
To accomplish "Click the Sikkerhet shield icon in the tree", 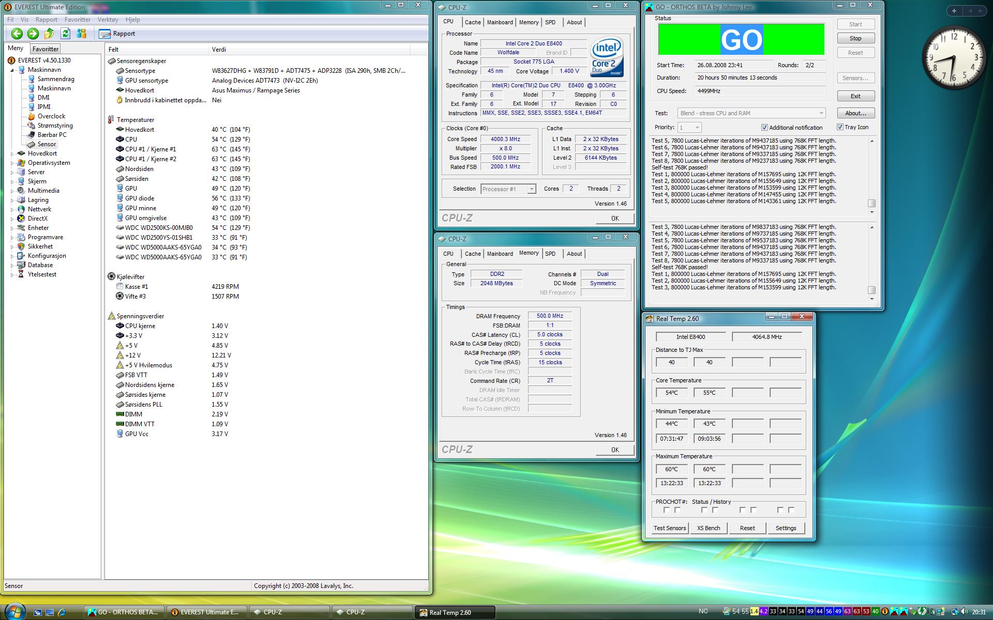I will click(21, 246).
